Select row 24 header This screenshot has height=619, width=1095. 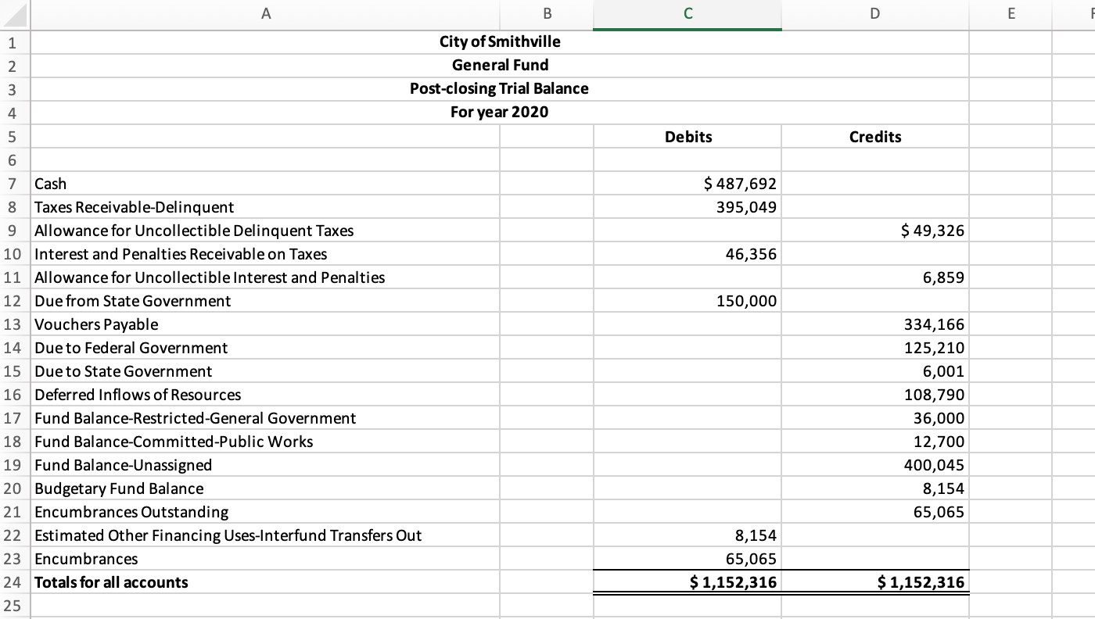(x=15, y=582)
